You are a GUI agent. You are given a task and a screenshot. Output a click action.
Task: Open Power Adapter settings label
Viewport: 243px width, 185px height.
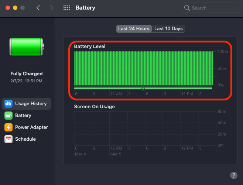pyautogui.click(x=31, y=127)
